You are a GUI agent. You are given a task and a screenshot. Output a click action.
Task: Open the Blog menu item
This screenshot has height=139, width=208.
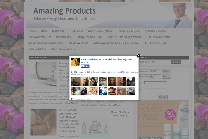click(x=44, y=31)
